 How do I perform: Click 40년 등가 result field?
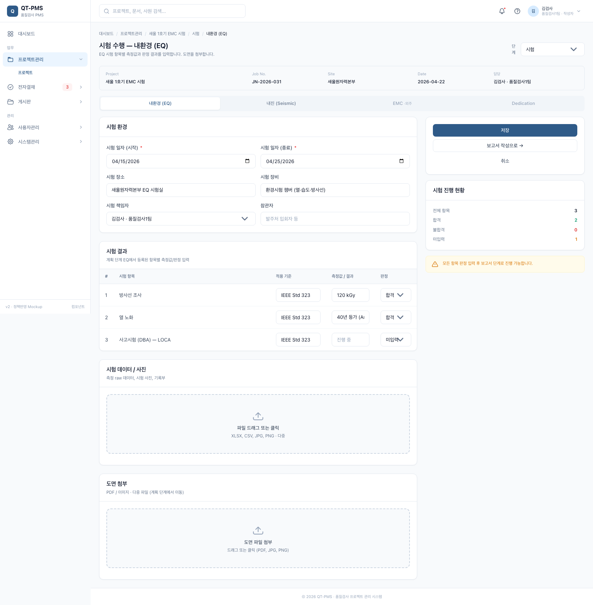(351, 317)
